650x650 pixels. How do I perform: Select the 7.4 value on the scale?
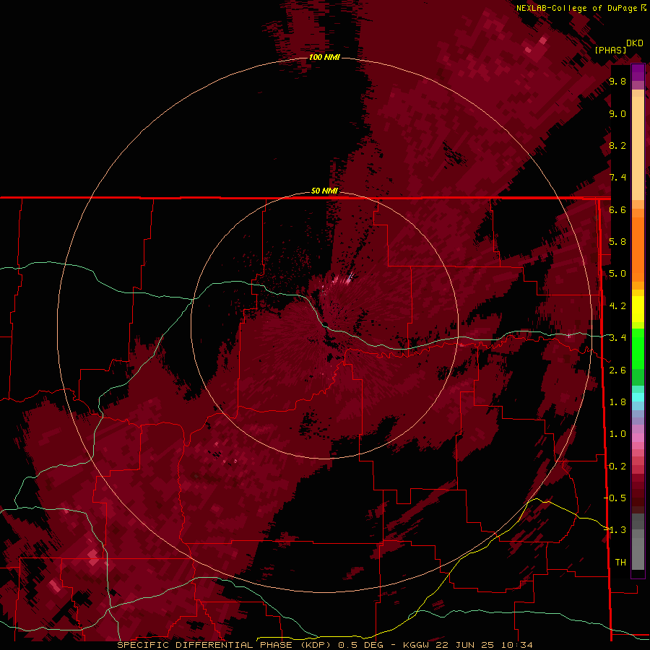pos(617,178)
